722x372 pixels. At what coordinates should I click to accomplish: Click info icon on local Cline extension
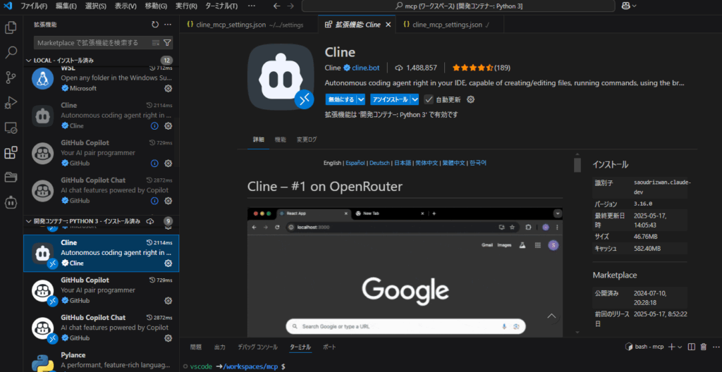[154, 125]
